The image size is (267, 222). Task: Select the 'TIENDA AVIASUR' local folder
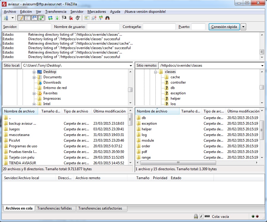coord(65,163)
